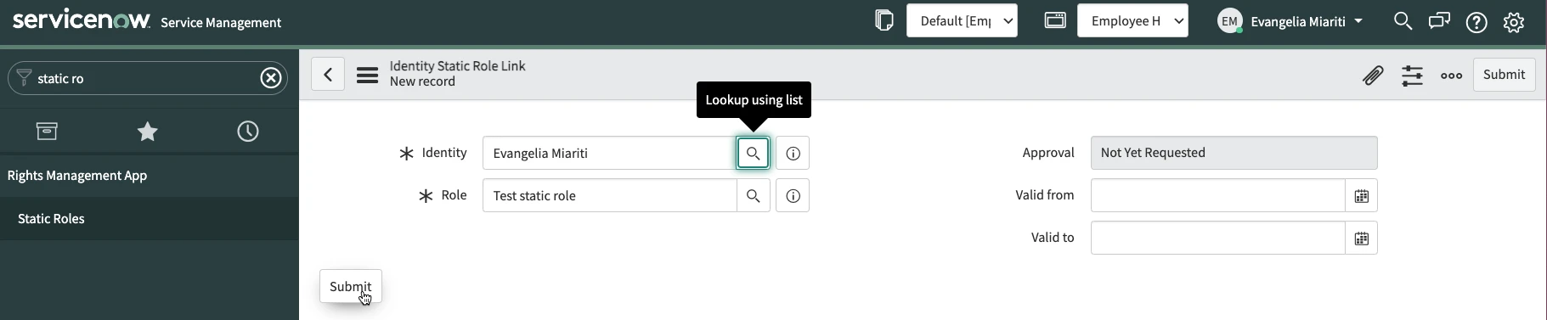
Task: Click the Service Management header text
Action: pyautogui.click(x=221, y=22)
